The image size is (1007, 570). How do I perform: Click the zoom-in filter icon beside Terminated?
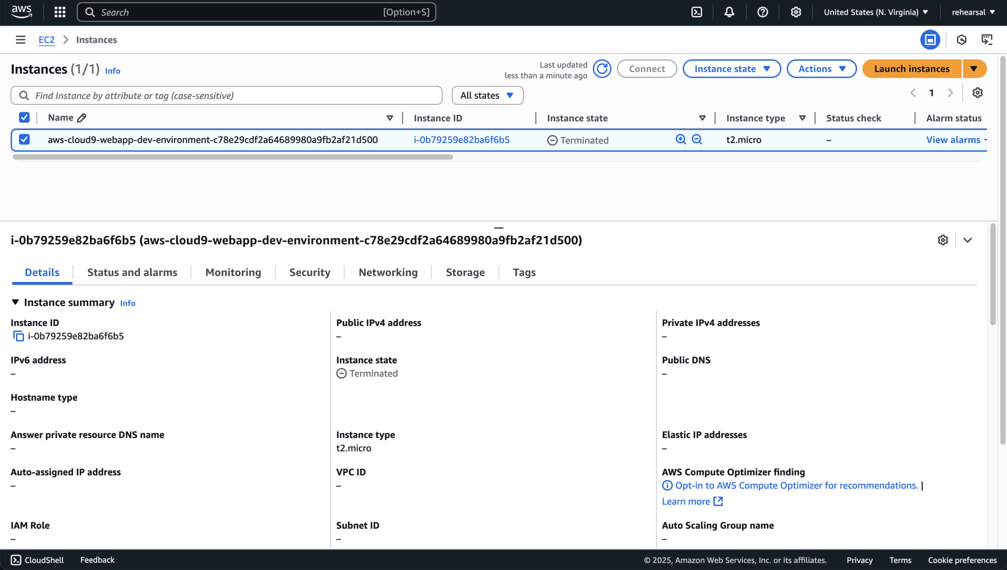point(680,139)
